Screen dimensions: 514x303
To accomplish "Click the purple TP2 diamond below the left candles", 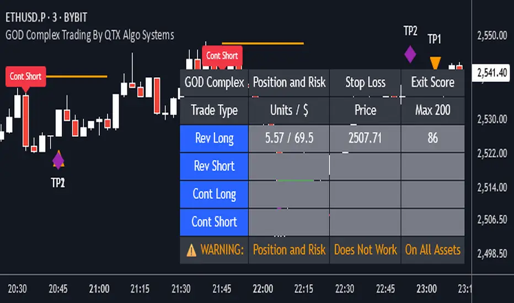I will coord(58,160).
